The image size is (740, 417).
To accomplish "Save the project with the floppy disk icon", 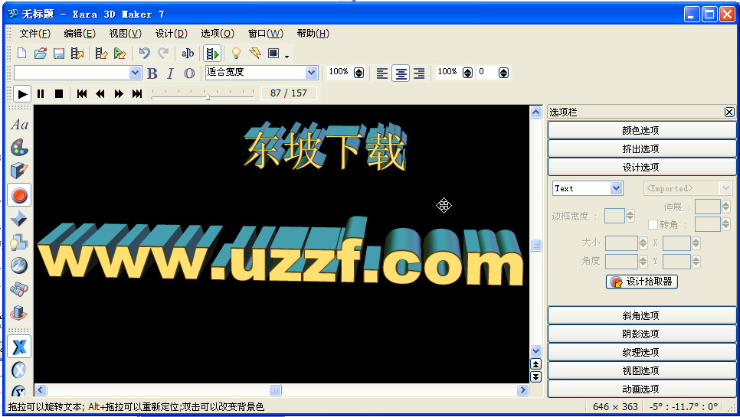I will (58, 54).
